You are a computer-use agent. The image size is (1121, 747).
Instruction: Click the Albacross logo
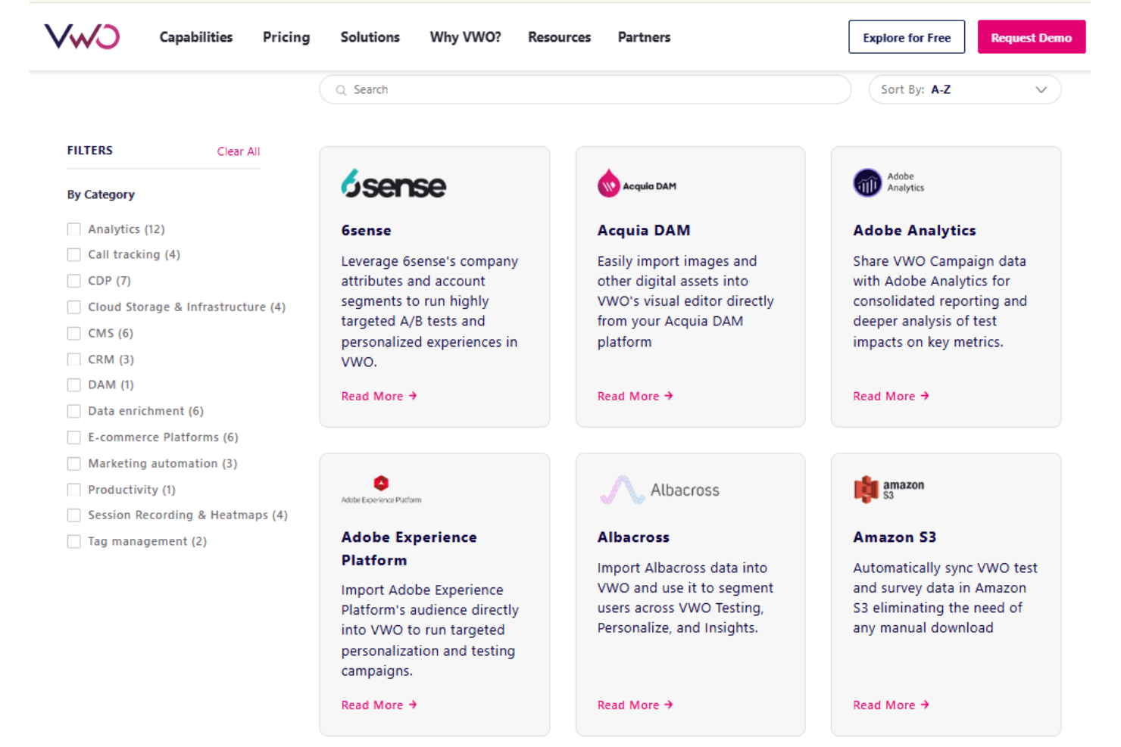pos(659,490)
